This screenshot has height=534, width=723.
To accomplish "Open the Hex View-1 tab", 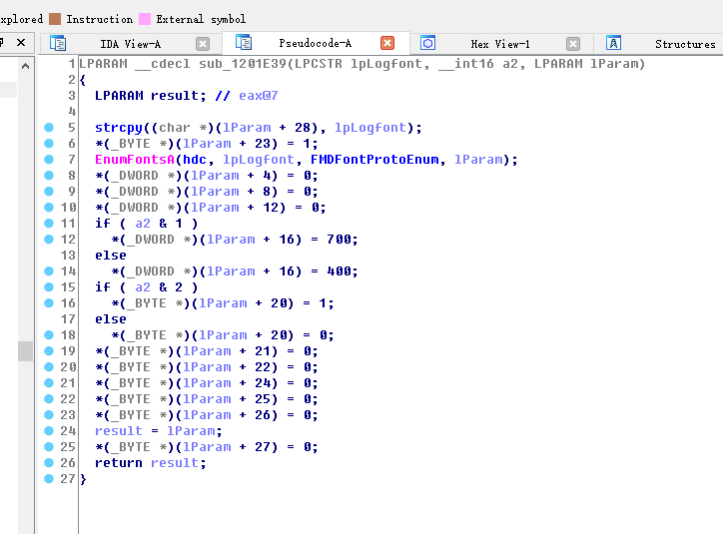I will 500,44.
